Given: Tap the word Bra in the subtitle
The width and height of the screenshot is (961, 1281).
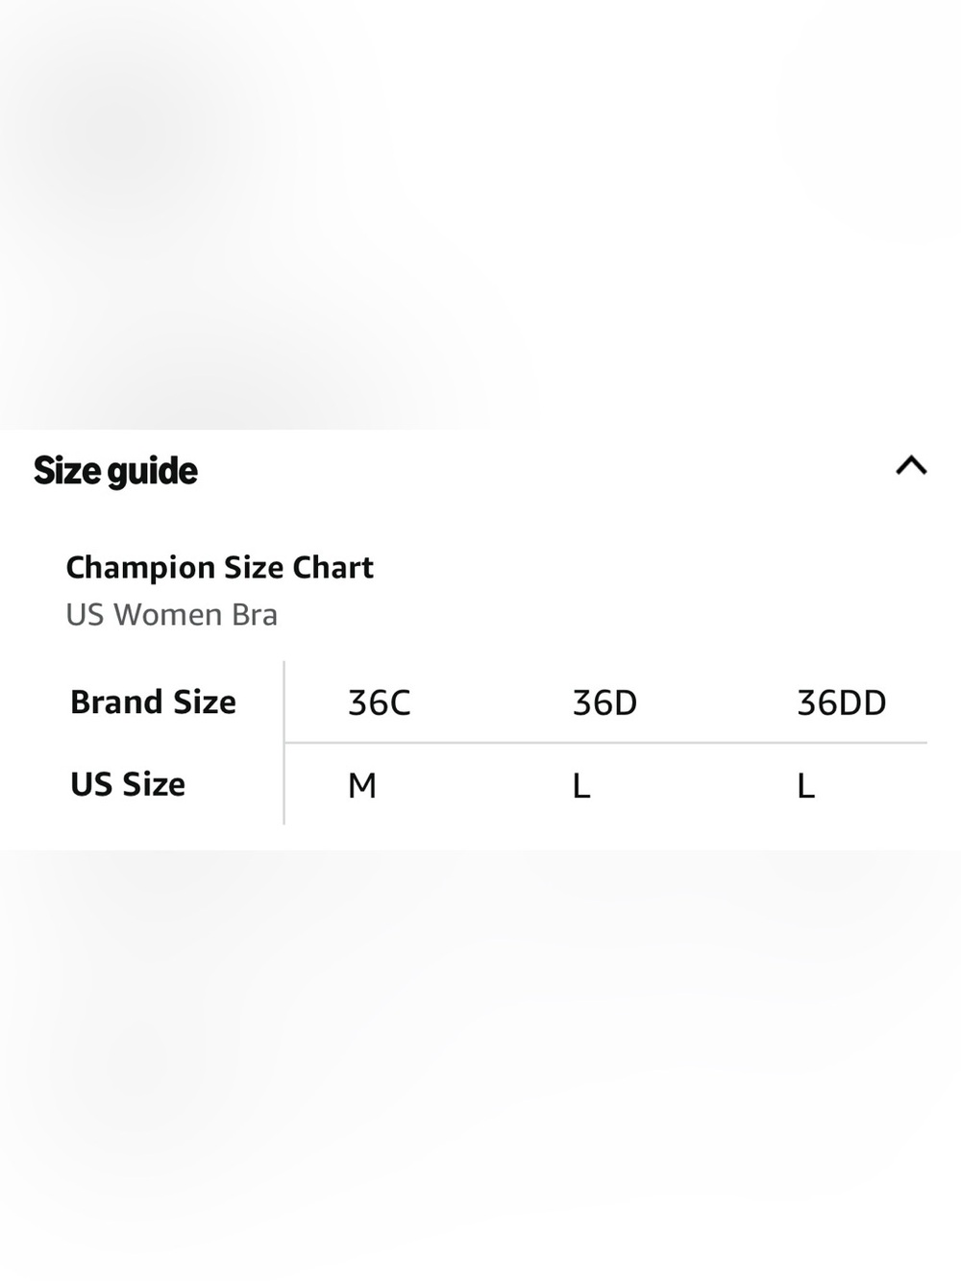Looking at the screenshot, I should pos(255,615).
